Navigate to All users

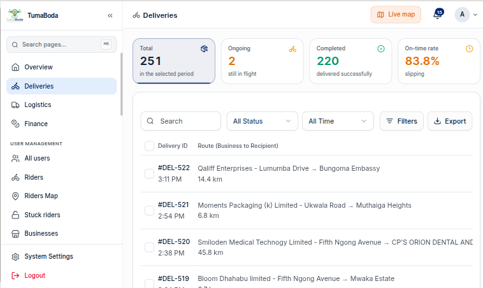62,158
